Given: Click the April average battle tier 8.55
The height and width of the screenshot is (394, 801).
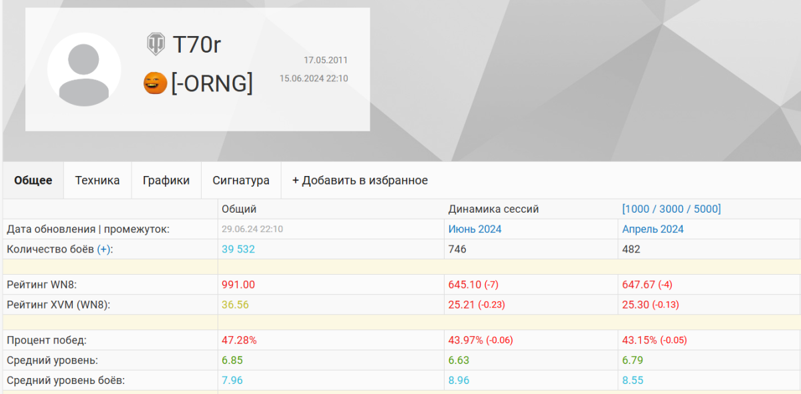Looking at the screenshot, I should click(x=632, y=380).
